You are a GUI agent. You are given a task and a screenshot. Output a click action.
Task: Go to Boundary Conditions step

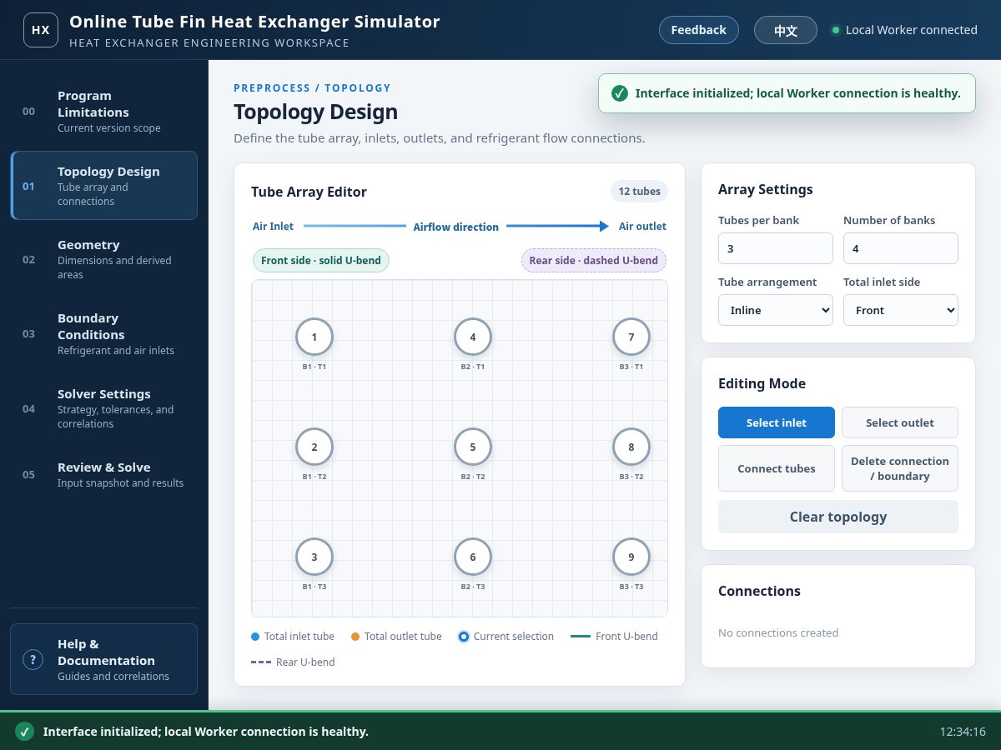click(x=104, y=333)
